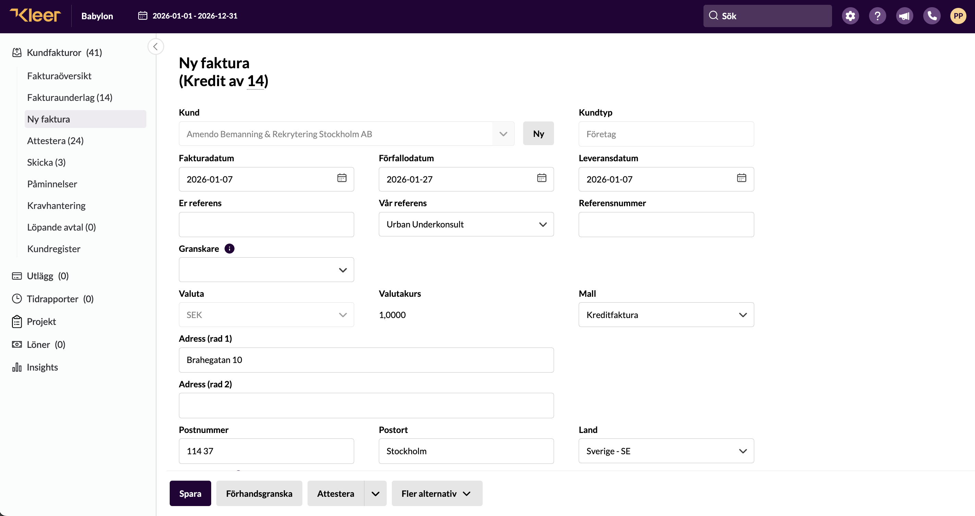The image size is (975, 516).
Task: Open the Valuta SEK dropdown
Action: coord(266,315)
